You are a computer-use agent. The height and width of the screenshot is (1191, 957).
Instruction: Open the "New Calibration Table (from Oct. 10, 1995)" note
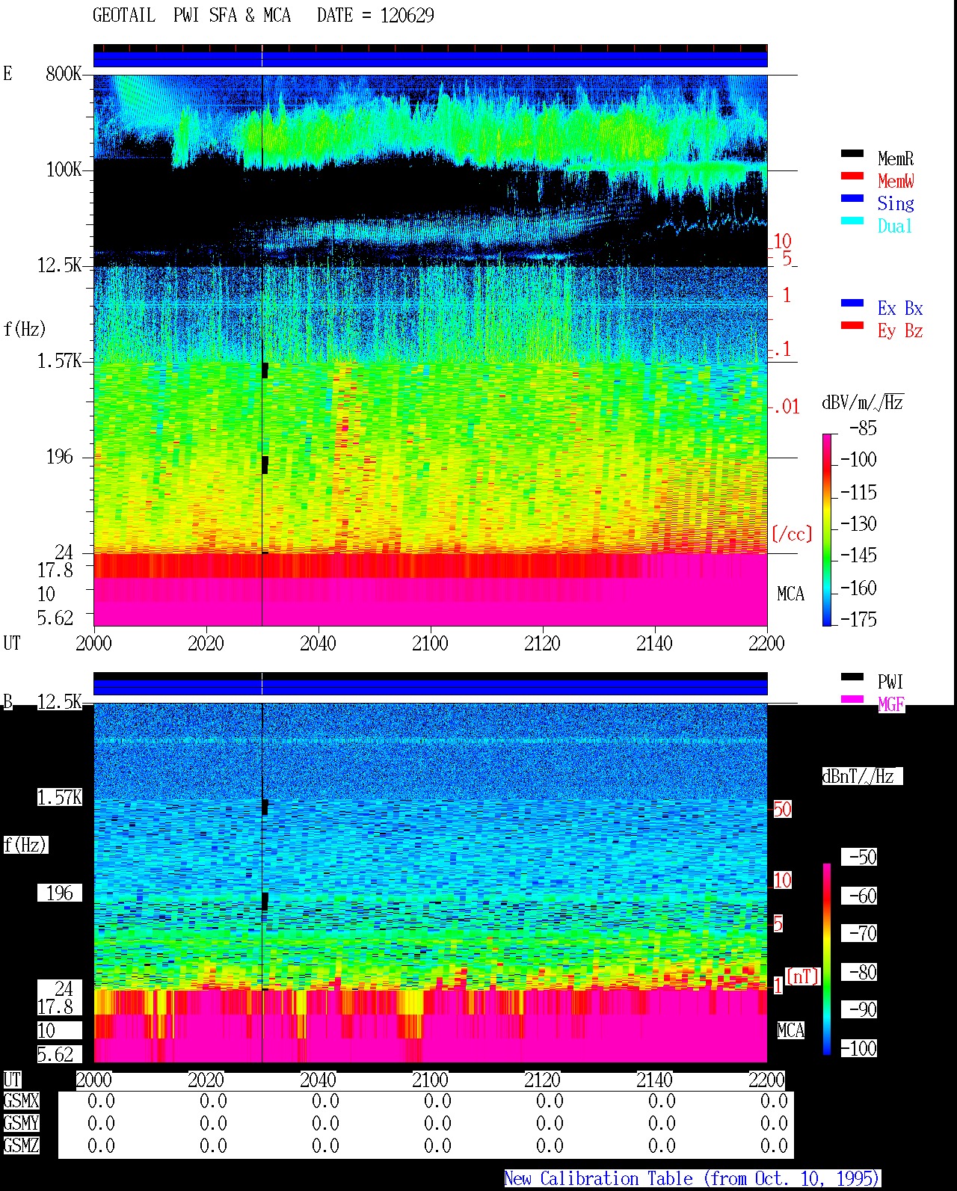click(692, 1179)
